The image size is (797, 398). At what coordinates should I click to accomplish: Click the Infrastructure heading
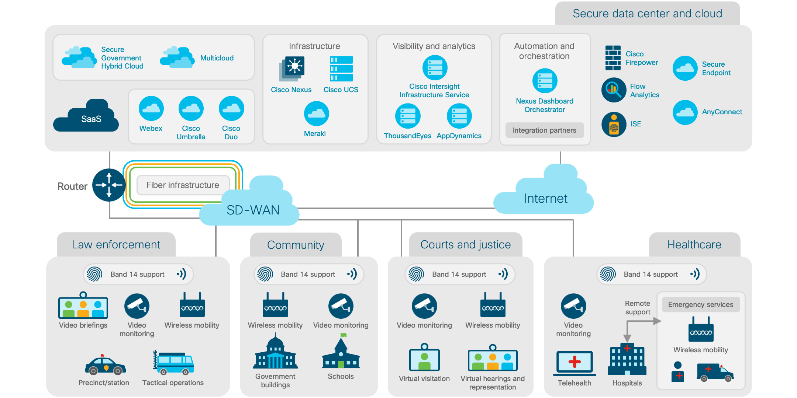tap(314, 46)
